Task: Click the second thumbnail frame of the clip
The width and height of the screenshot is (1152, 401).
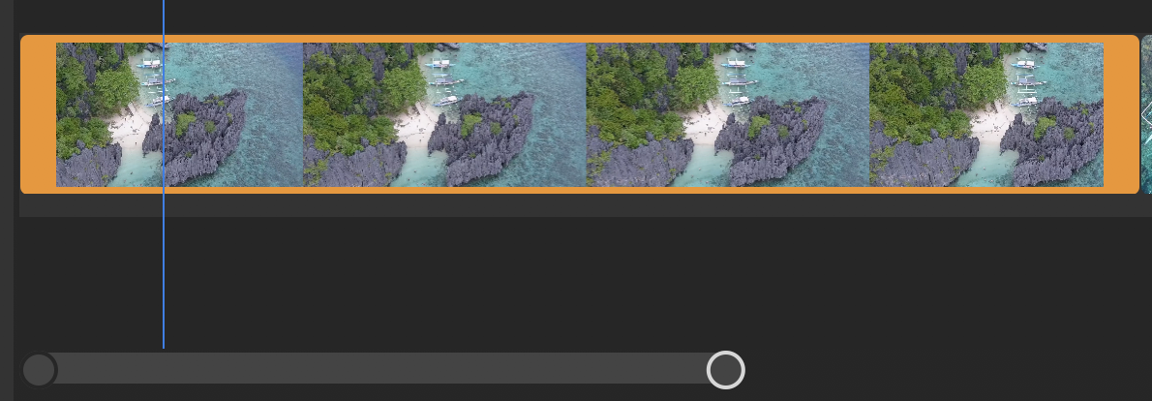Action: point(444,114)
